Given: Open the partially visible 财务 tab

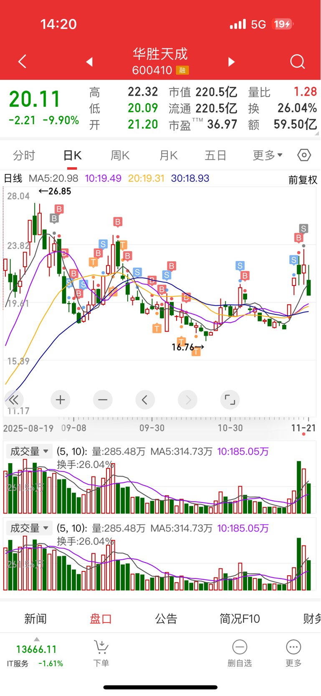Looking at the screenshot, I should tap(312, 619).
